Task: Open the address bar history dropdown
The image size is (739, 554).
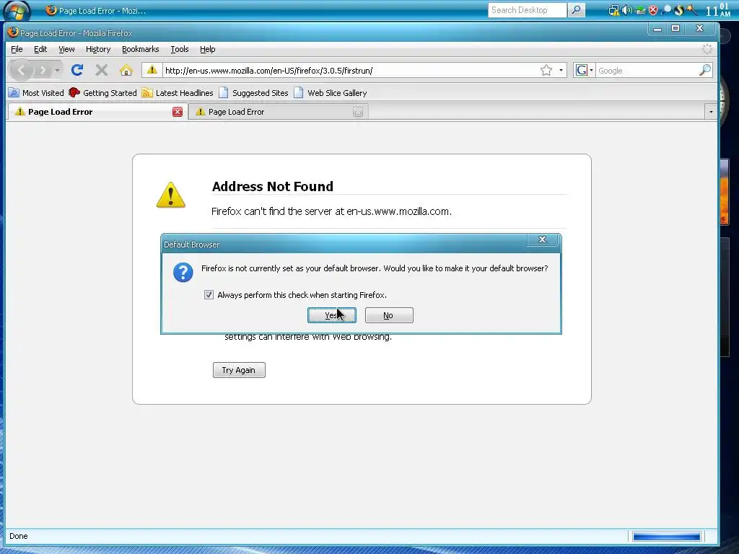Action: tap(561, 70)
